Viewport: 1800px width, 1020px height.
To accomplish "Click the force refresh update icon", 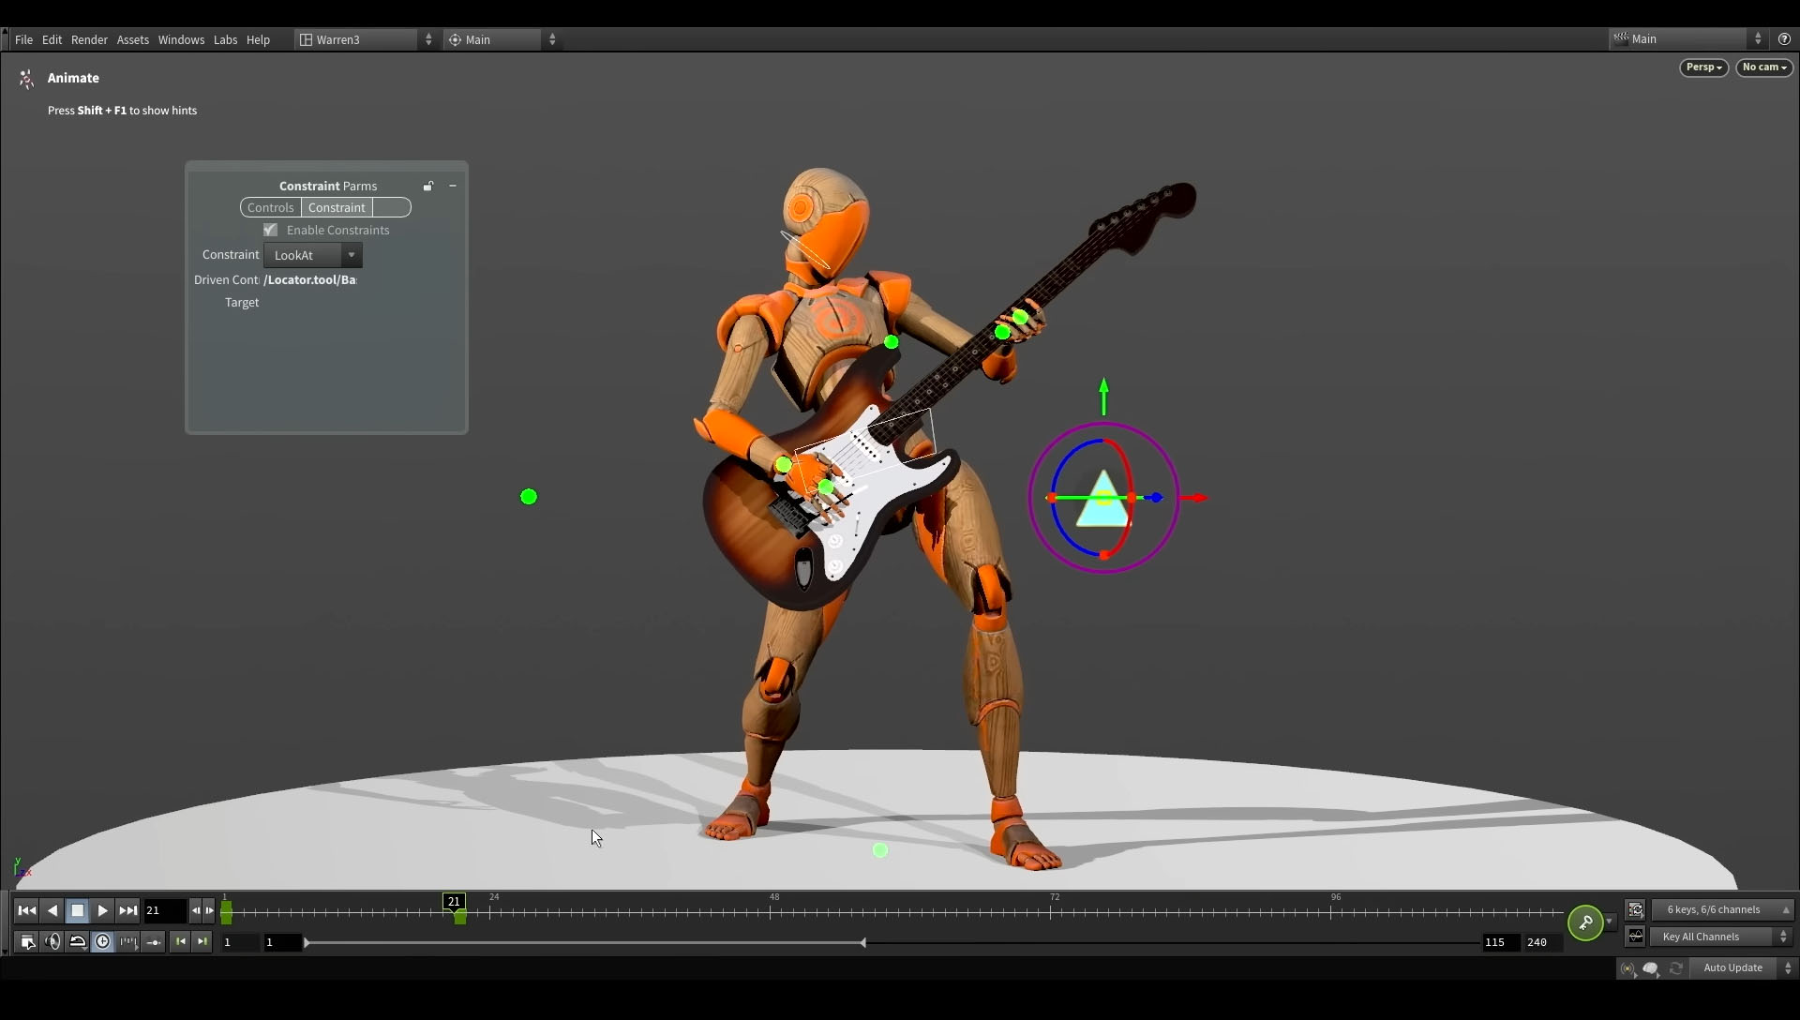I will [x=1676, y=968].
